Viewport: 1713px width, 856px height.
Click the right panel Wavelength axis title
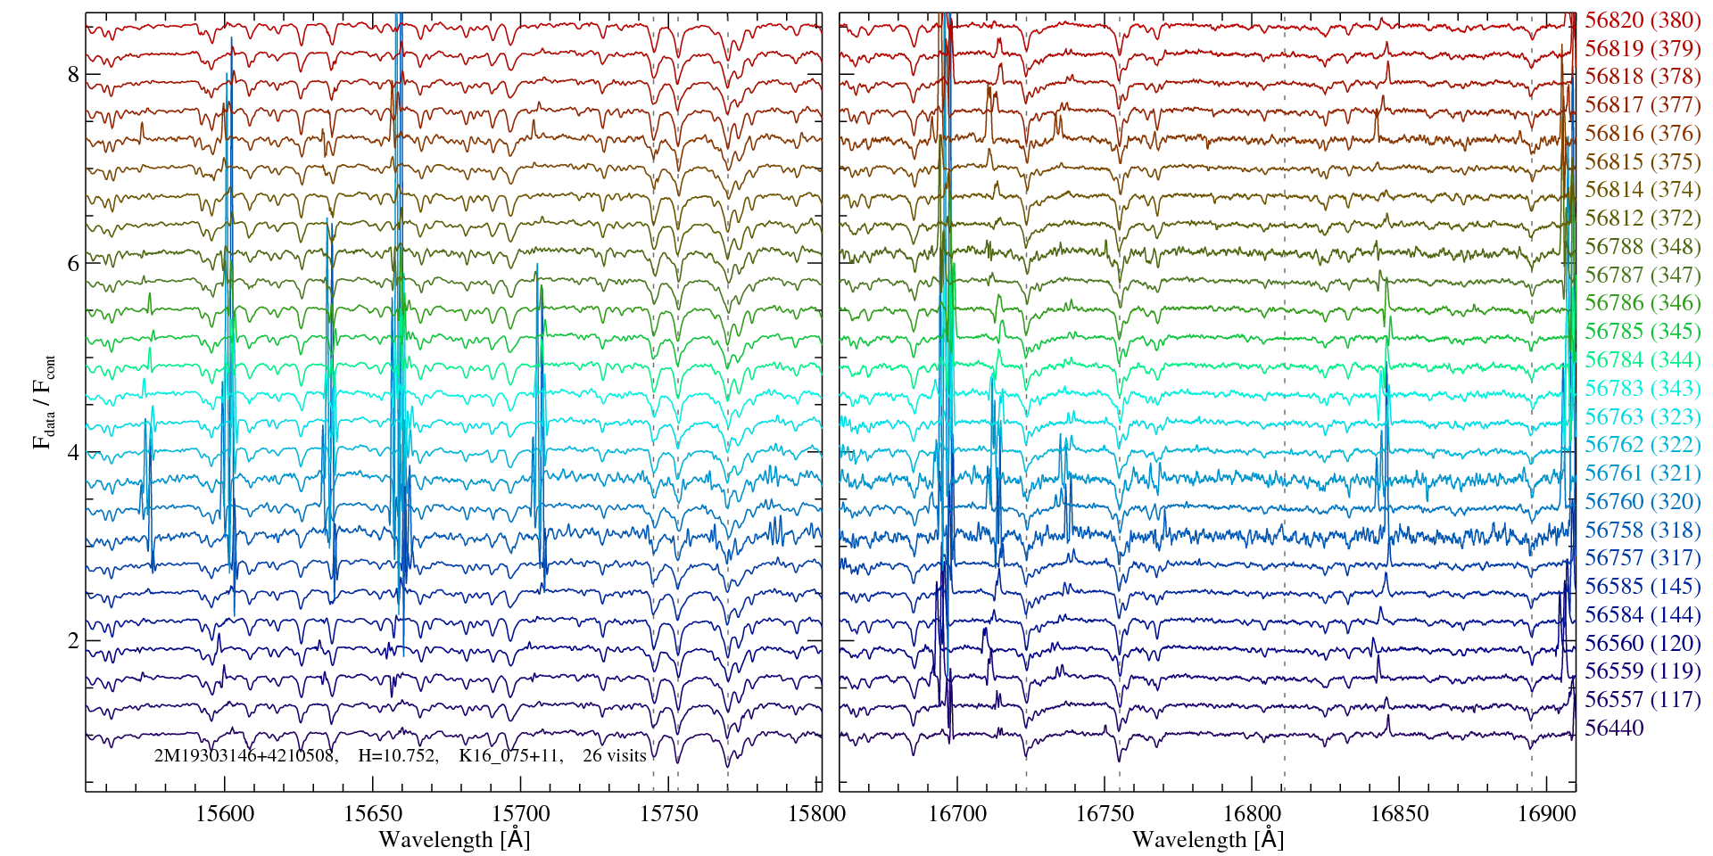pyautogui.click(x=1207, y=840)
